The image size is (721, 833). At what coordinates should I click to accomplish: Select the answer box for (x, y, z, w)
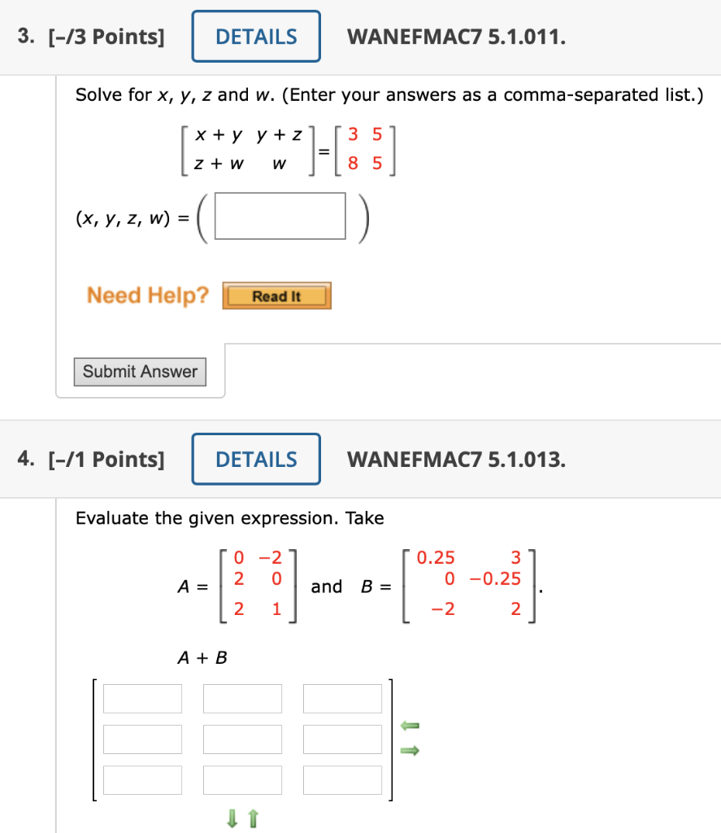279,216
